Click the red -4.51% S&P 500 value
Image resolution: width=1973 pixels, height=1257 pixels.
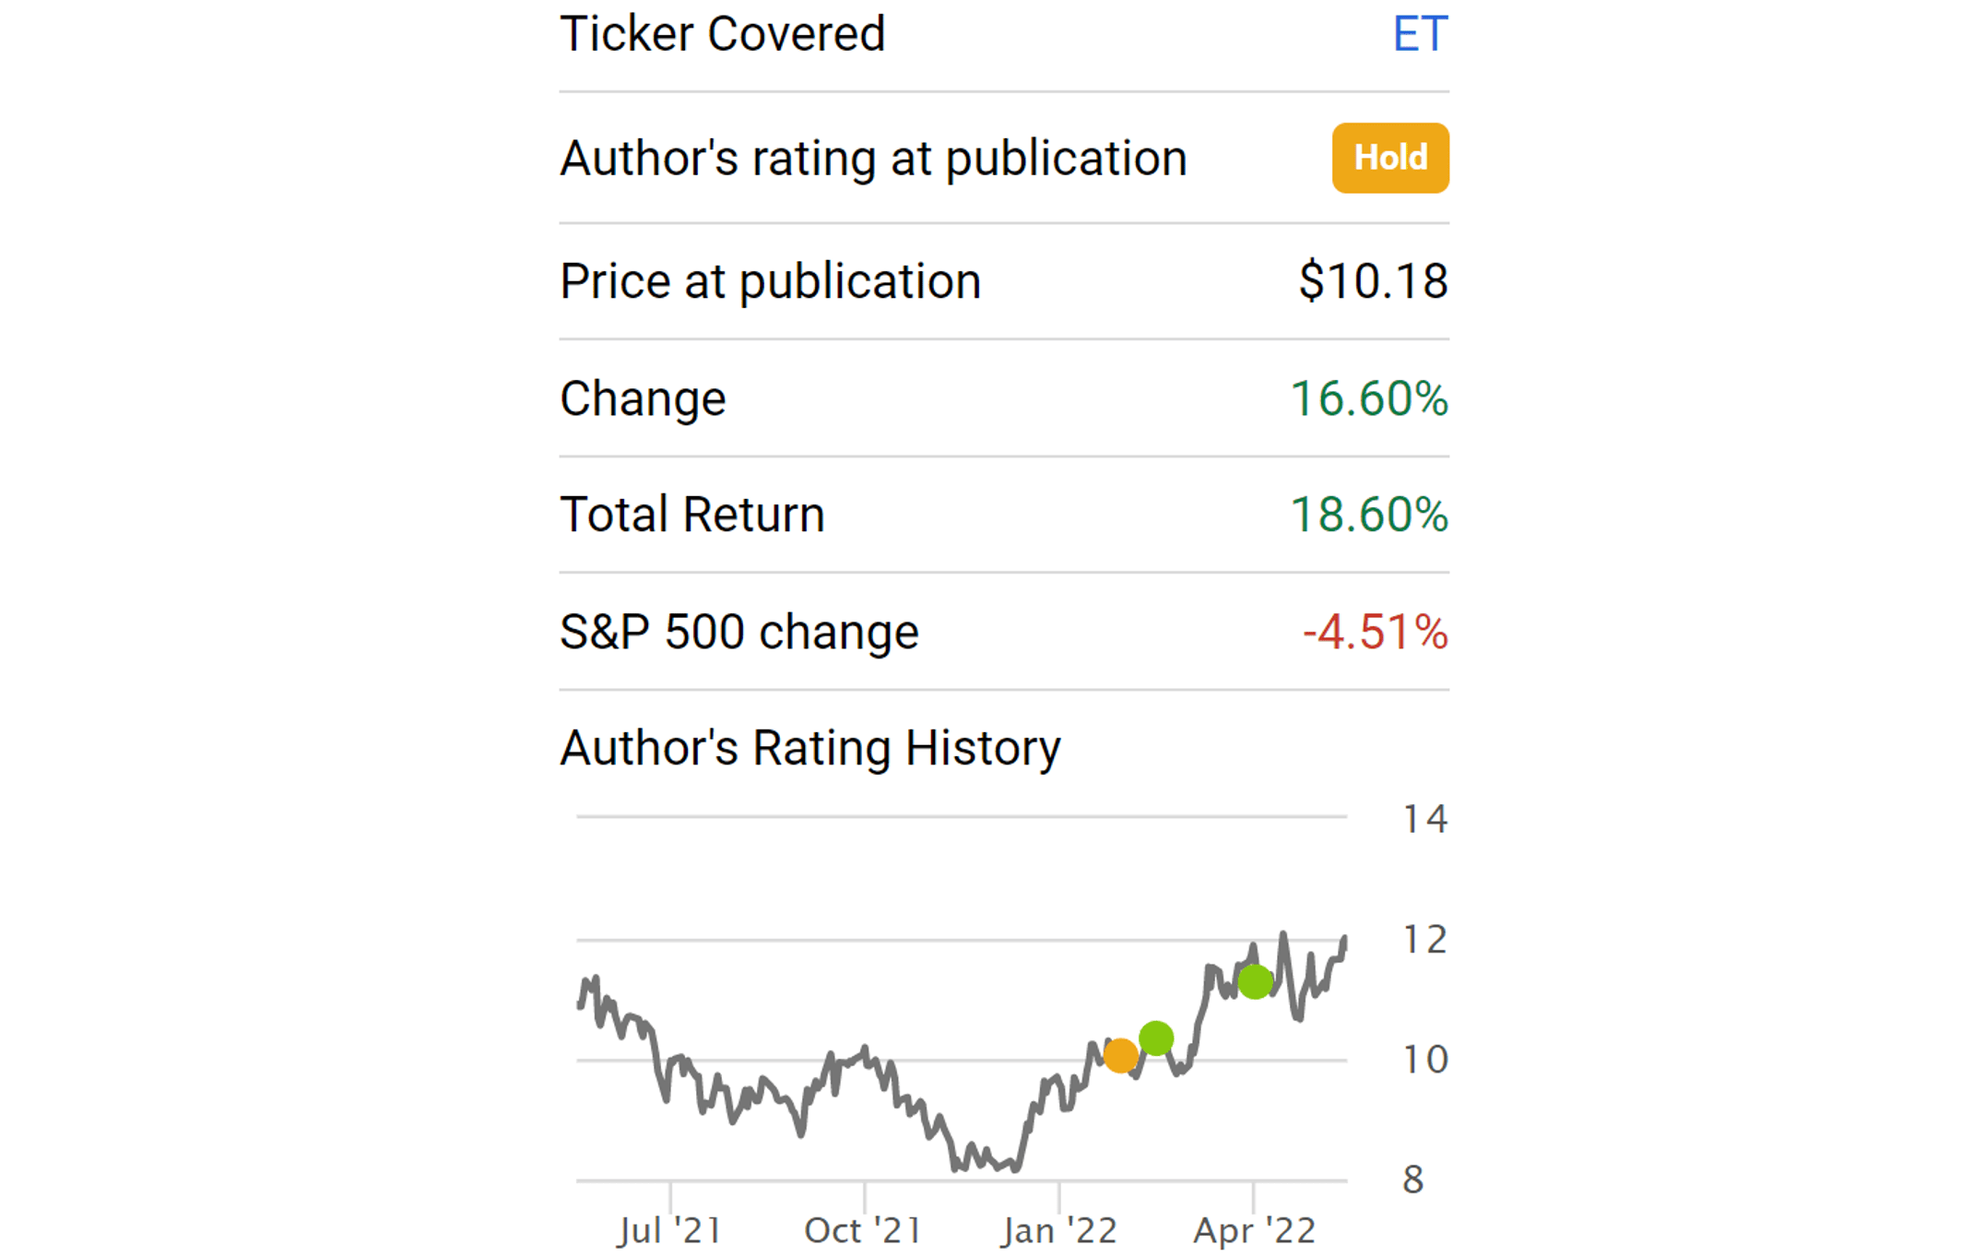tap(1375, 633)
